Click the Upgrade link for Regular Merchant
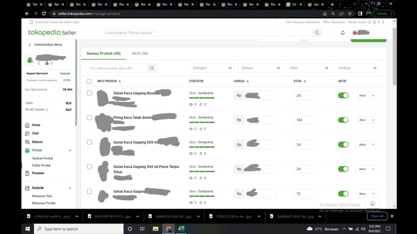417x234 pixels. [65, 74]
